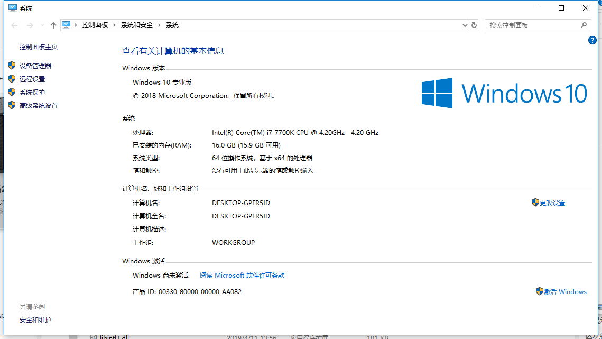Click shield icon beside 远程设置

tap(12, 79)
